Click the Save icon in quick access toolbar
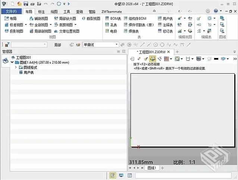This screenshot has height=180, width=238. (26, 4)
